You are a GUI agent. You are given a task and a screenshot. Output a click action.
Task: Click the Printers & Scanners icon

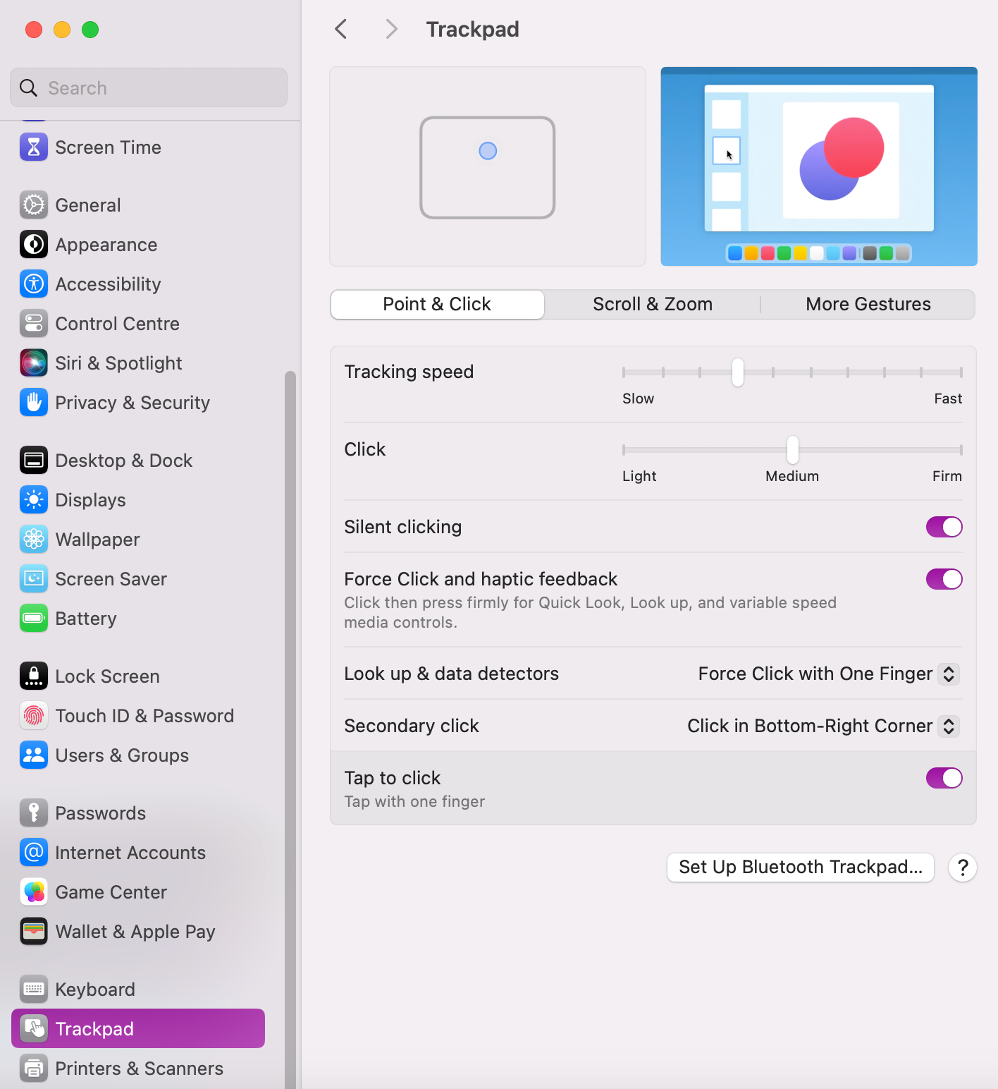point(33,1068)
